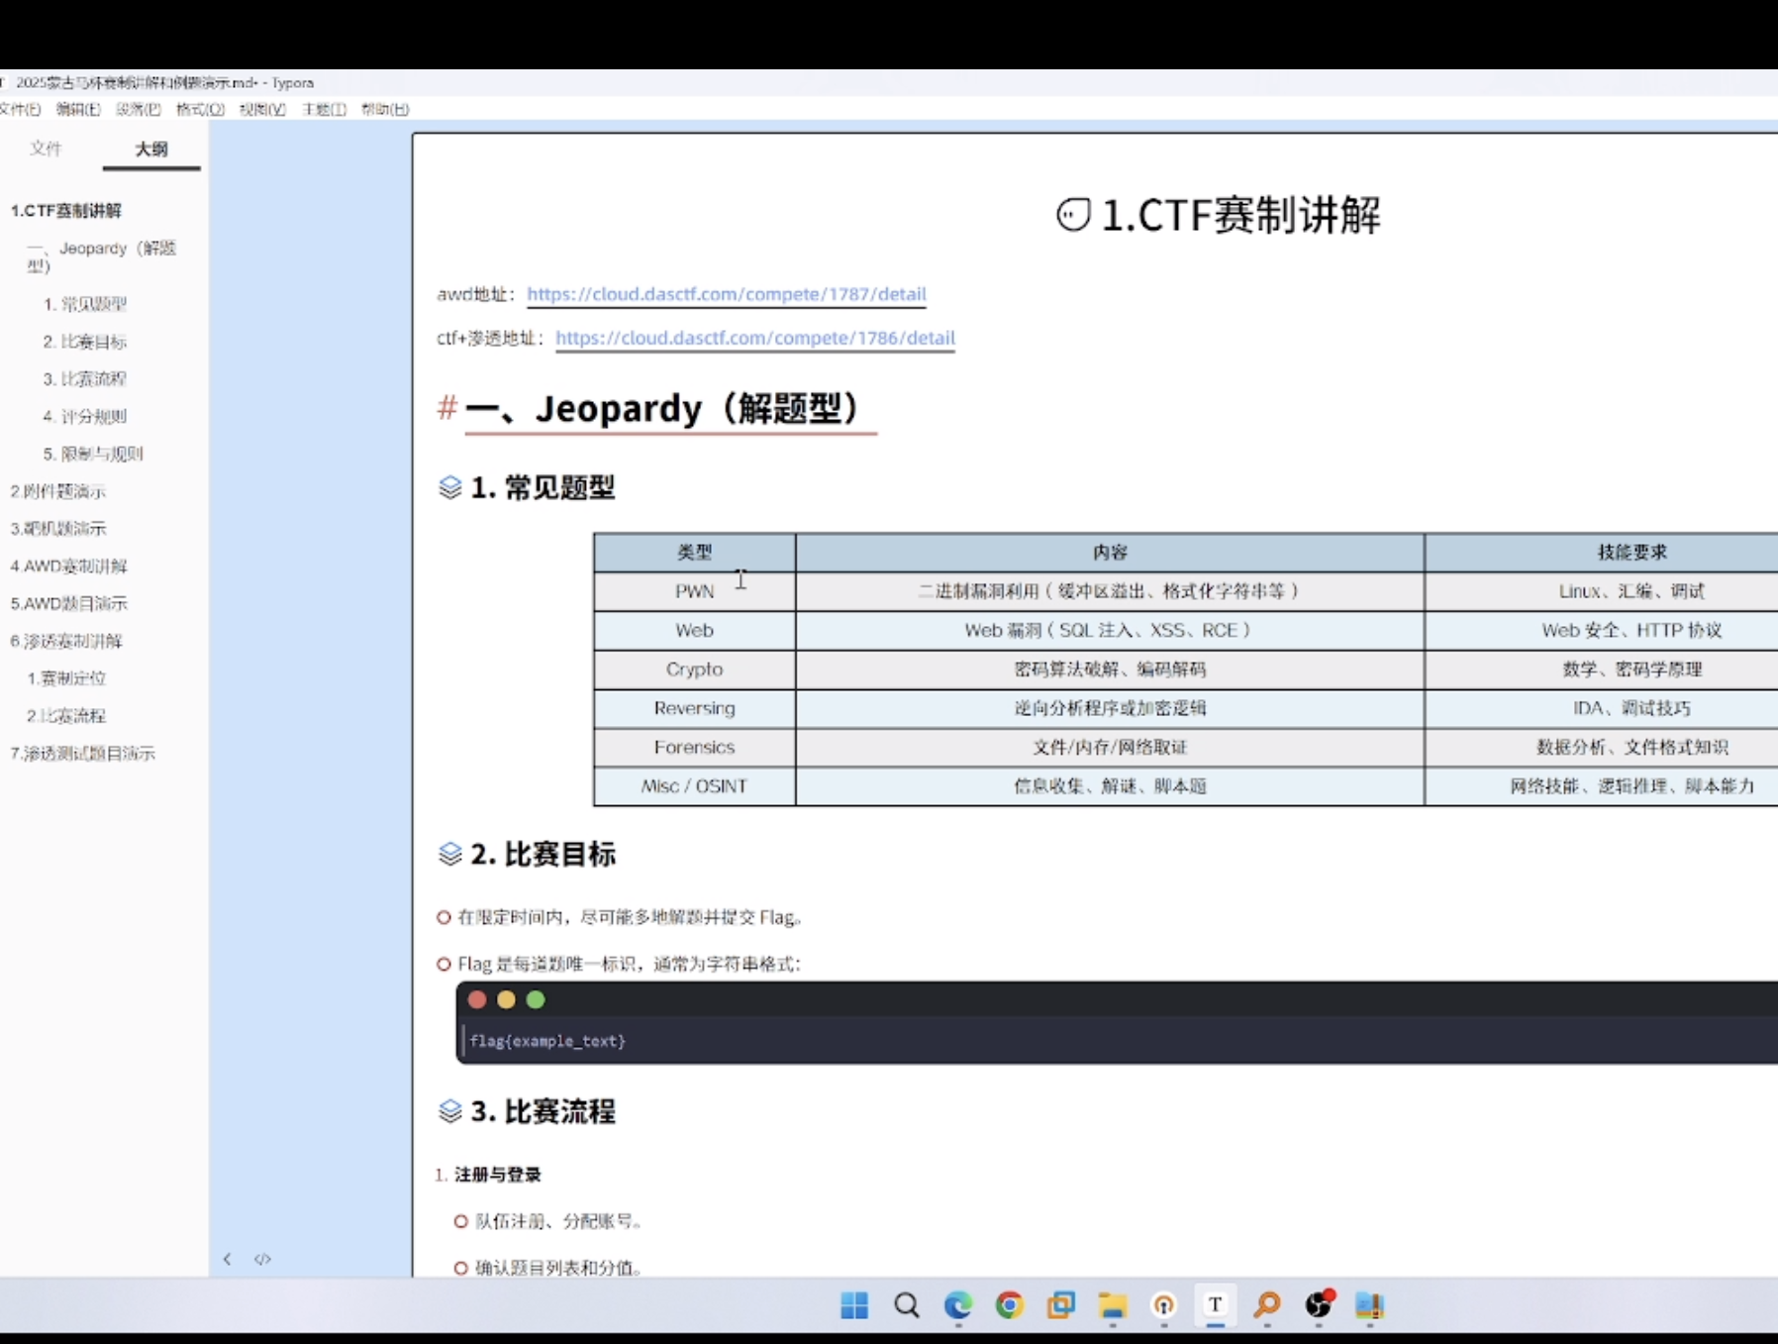
Task: Launch Google Chrome from the taskbar
Action: pyautogui.click(x=1009, y=1305)
